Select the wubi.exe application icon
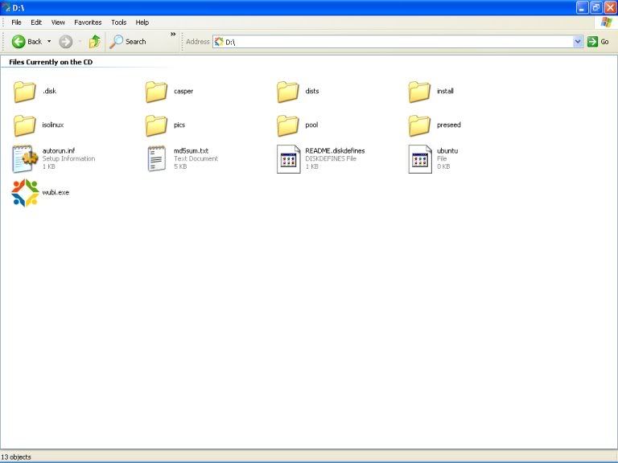The height and width of the screenshot is (463, 618). [25, 193]
